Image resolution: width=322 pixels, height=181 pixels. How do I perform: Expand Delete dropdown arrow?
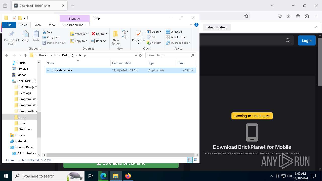[x=106, y=34]
